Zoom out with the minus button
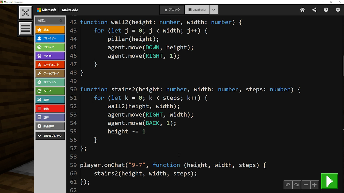This screenshot has width=344, height=193. pyautogui.click(x=306, y=185)
